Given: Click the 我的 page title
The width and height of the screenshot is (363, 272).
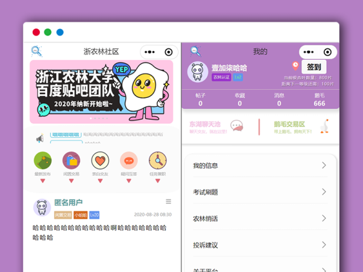Looking at the screenshot, I should pos(260,51).
